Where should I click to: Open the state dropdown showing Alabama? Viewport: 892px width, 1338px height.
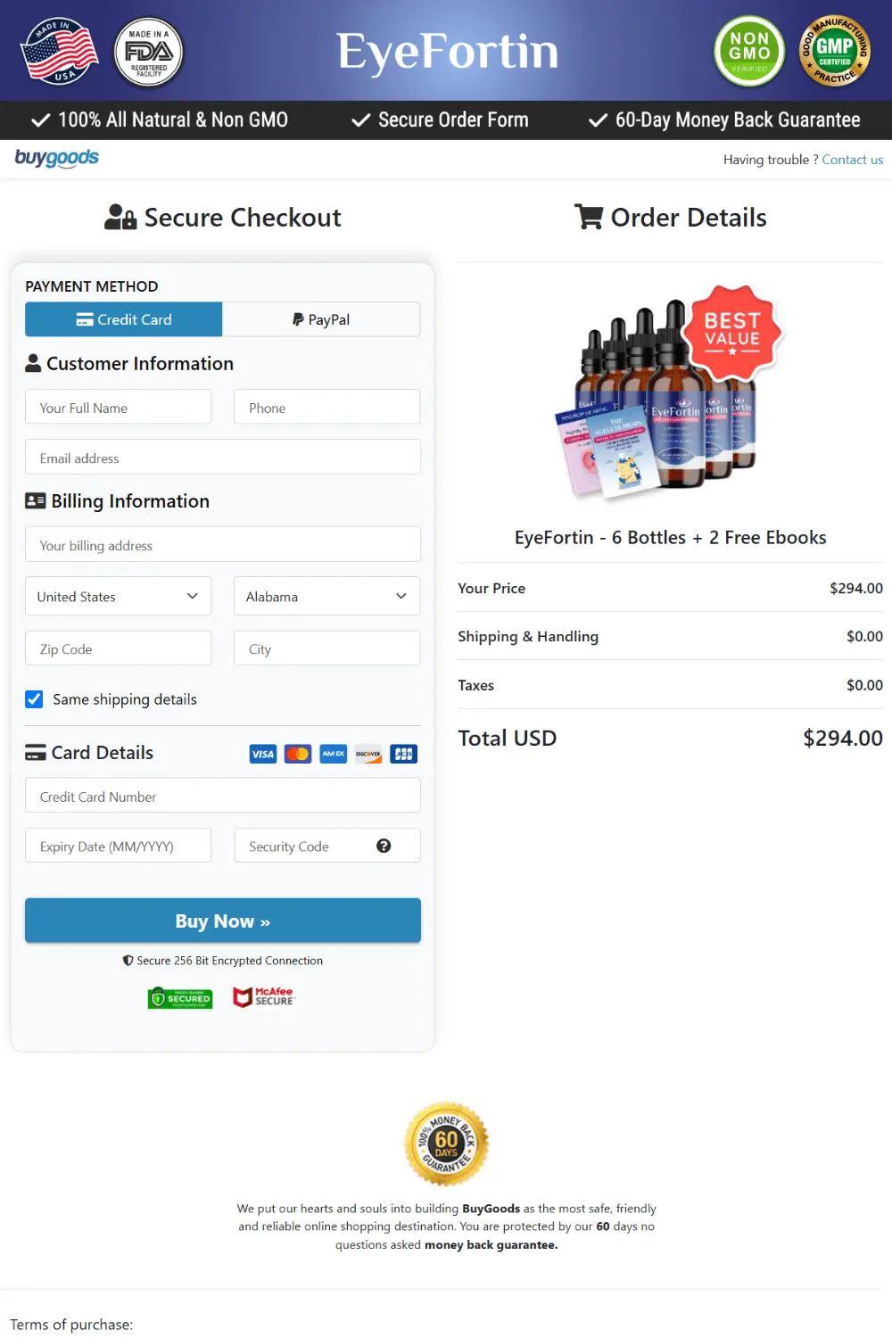pyautogui.click(x=326, y=596)
